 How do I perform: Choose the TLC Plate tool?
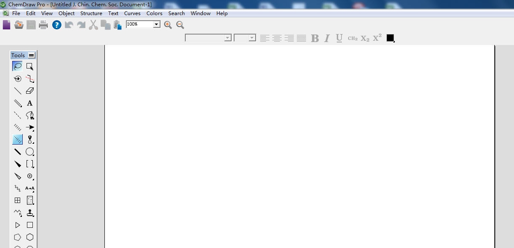[x=30, y=201]
